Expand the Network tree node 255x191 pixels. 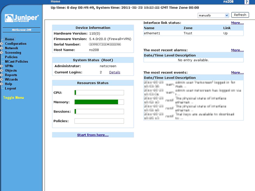click(x=1, y=48)
